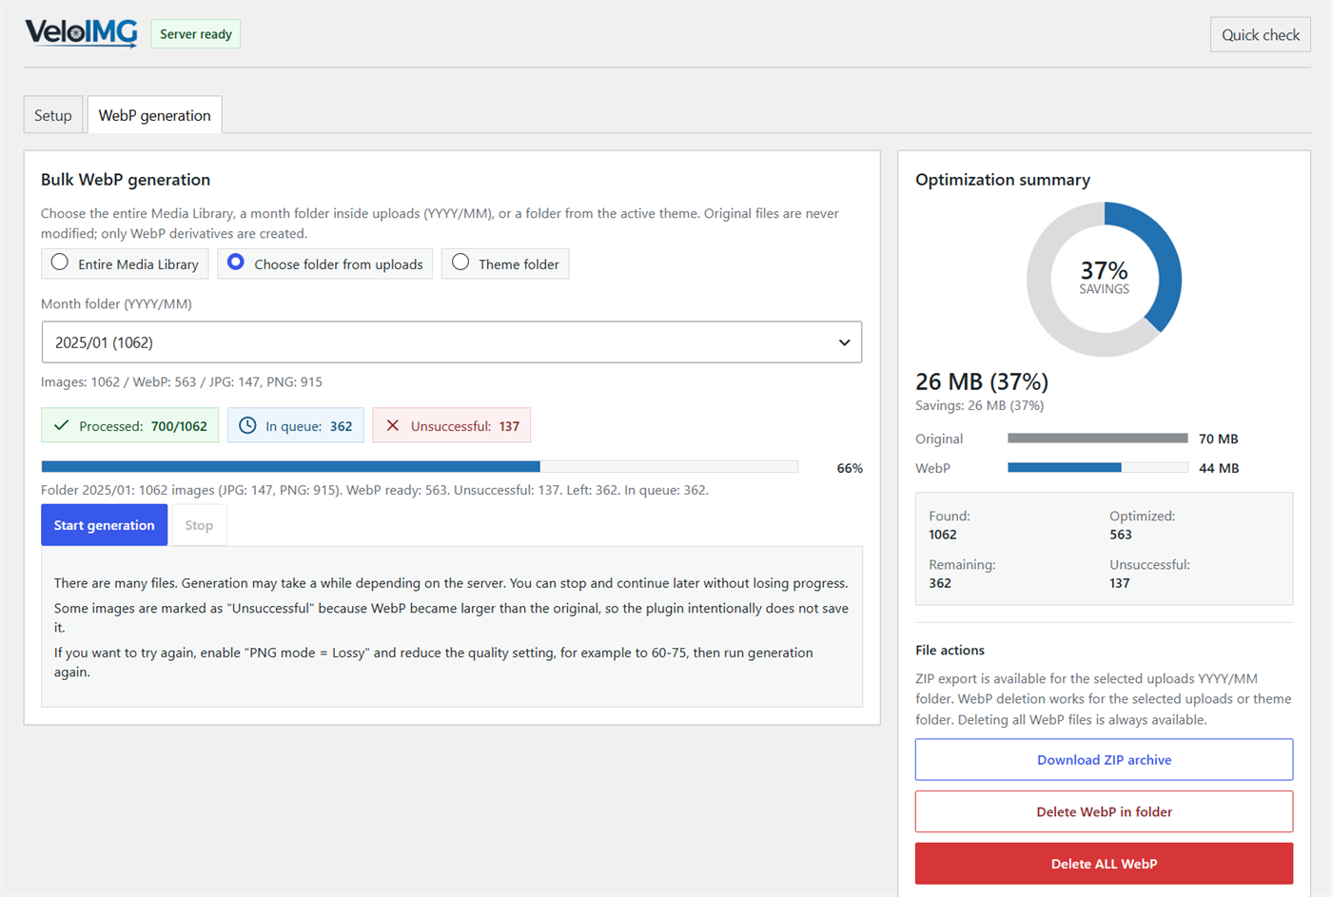Click the Stop button
Image resolution: width=1332 pixels, height=897 pixels.
[x=199, y=525]
